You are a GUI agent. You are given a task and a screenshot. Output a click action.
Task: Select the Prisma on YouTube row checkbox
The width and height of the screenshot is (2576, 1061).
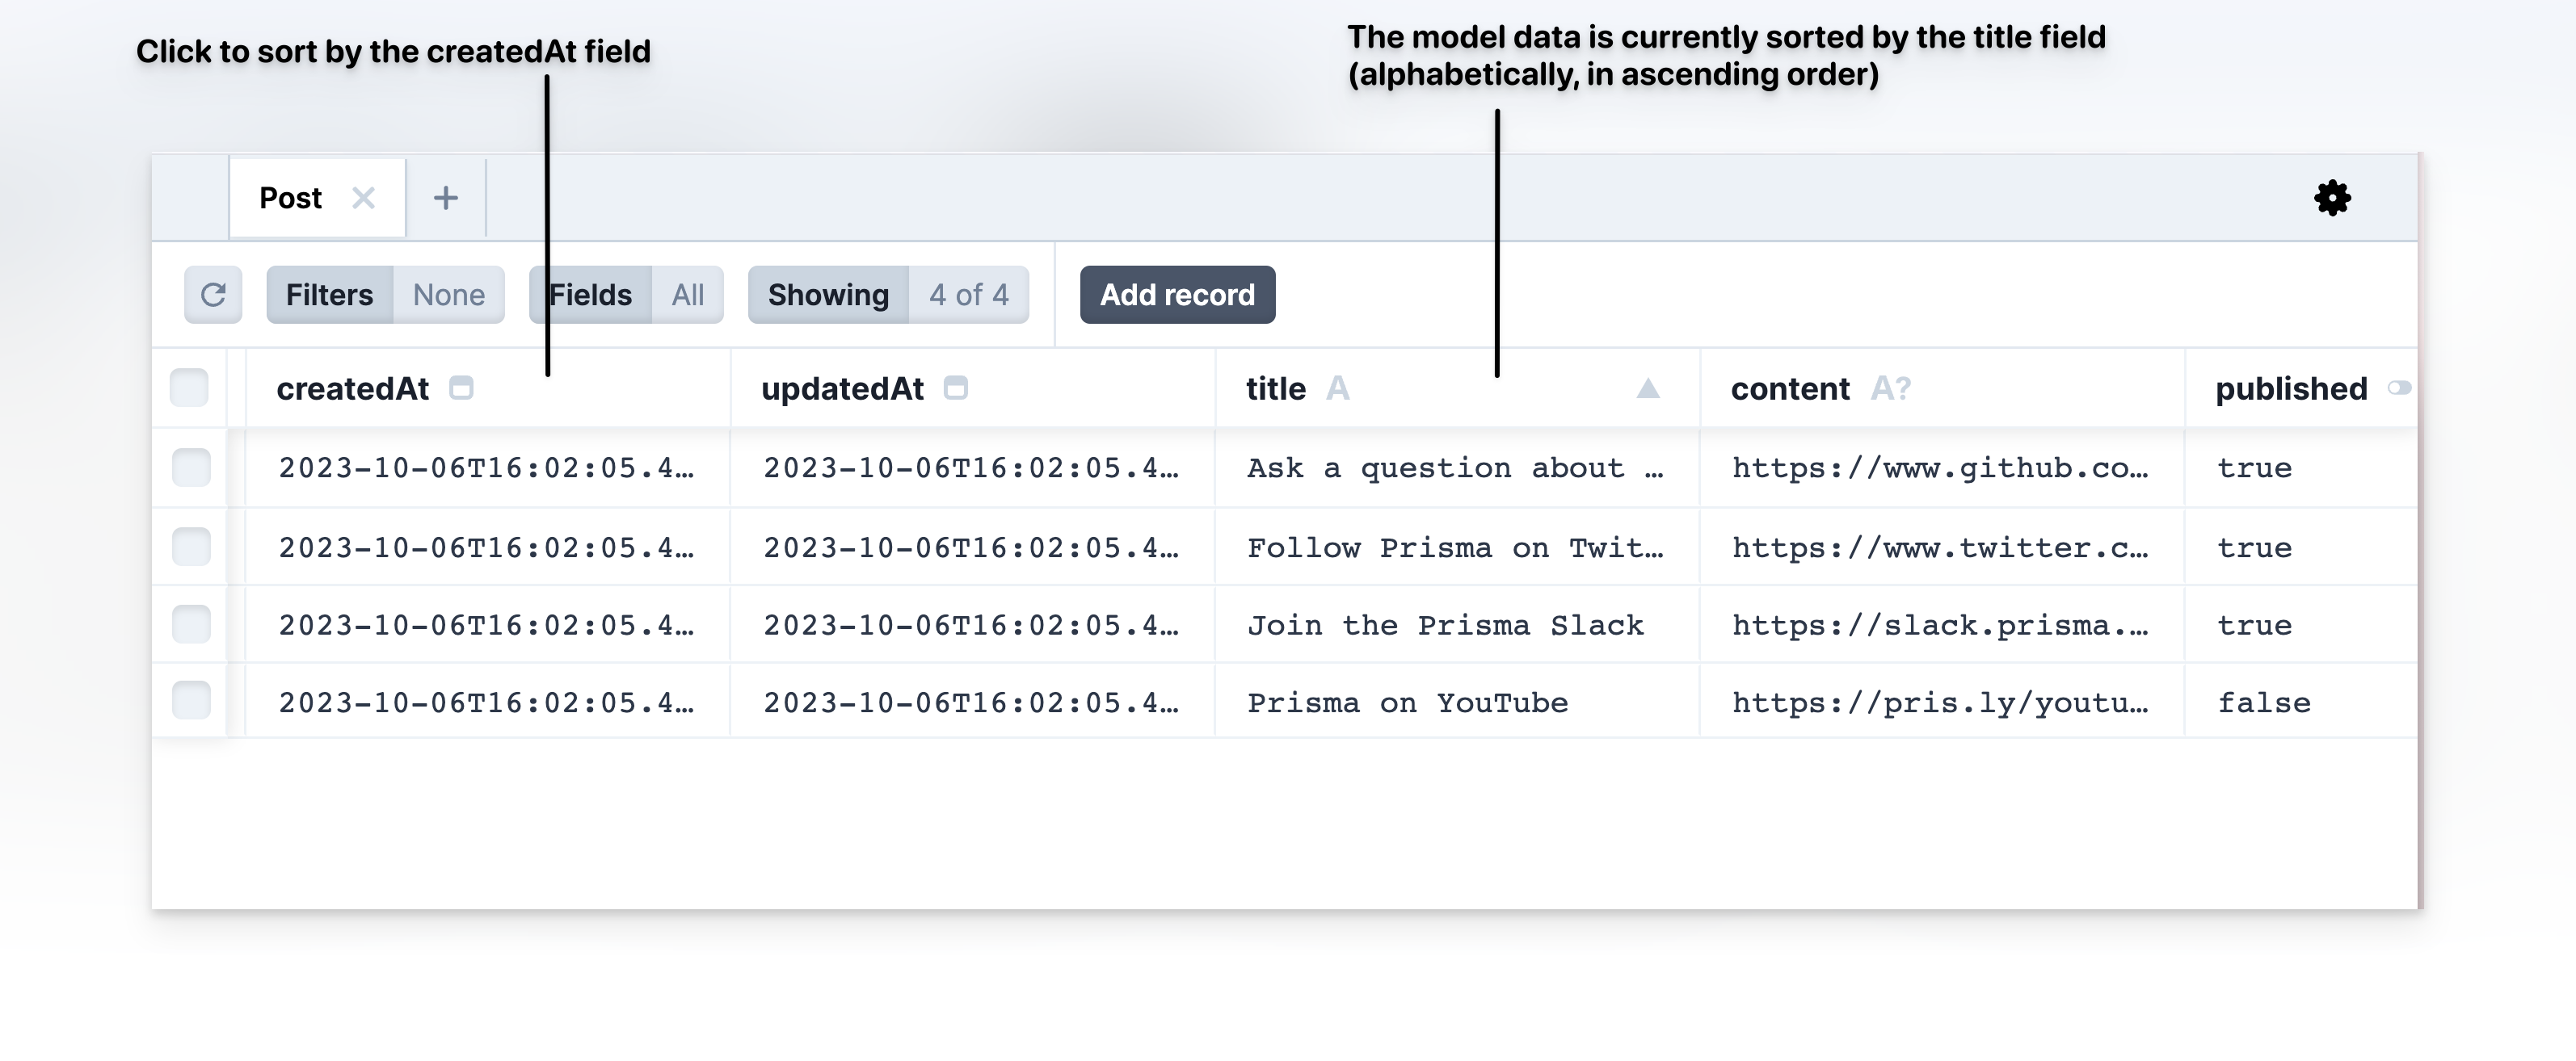(x=190, y=702)
